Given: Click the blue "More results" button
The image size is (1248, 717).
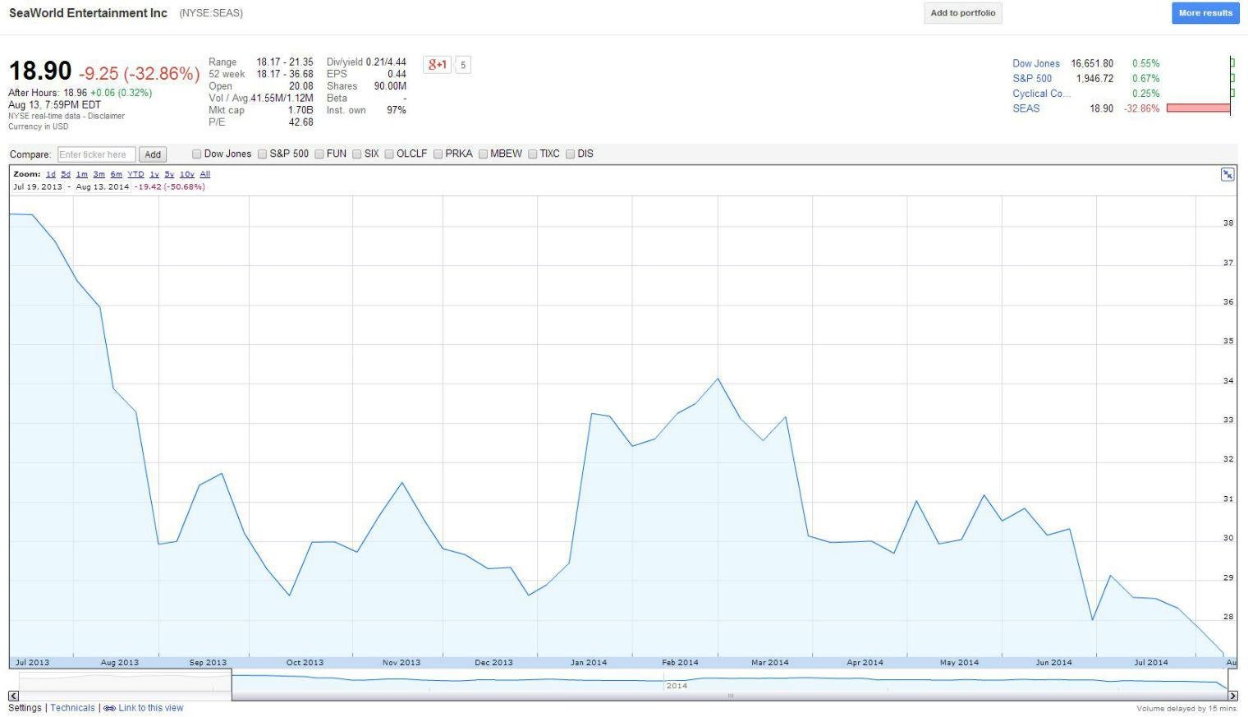Looking at the screenshot, I should 1204,12.
